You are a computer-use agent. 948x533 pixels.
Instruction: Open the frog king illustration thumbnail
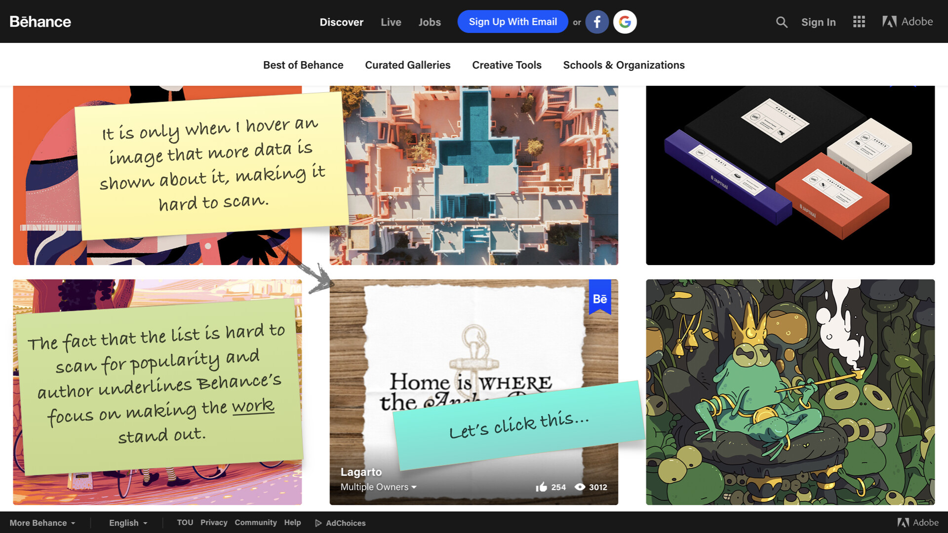(790, 392)
